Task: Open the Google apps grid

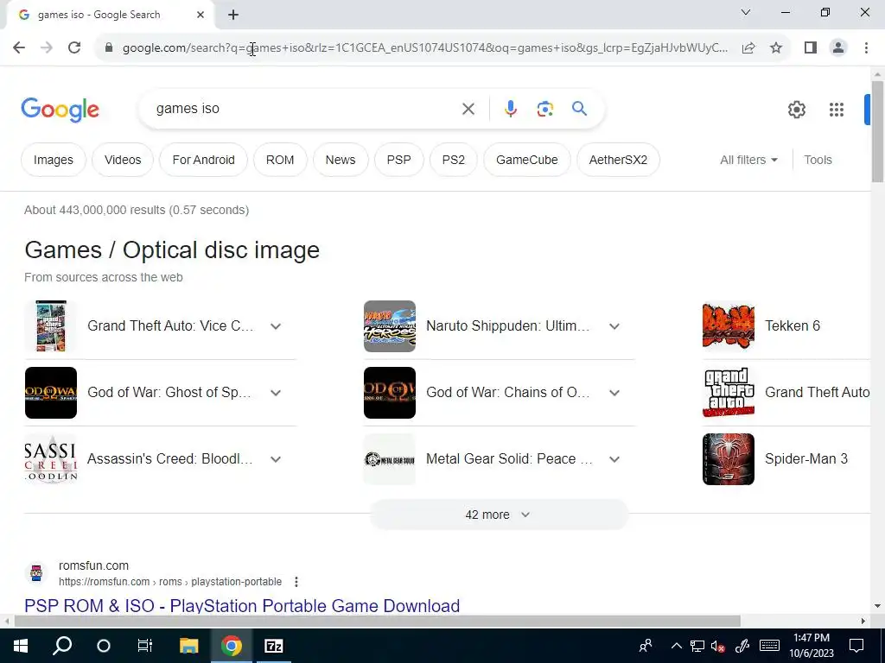Action: click(x=837, y=110)
